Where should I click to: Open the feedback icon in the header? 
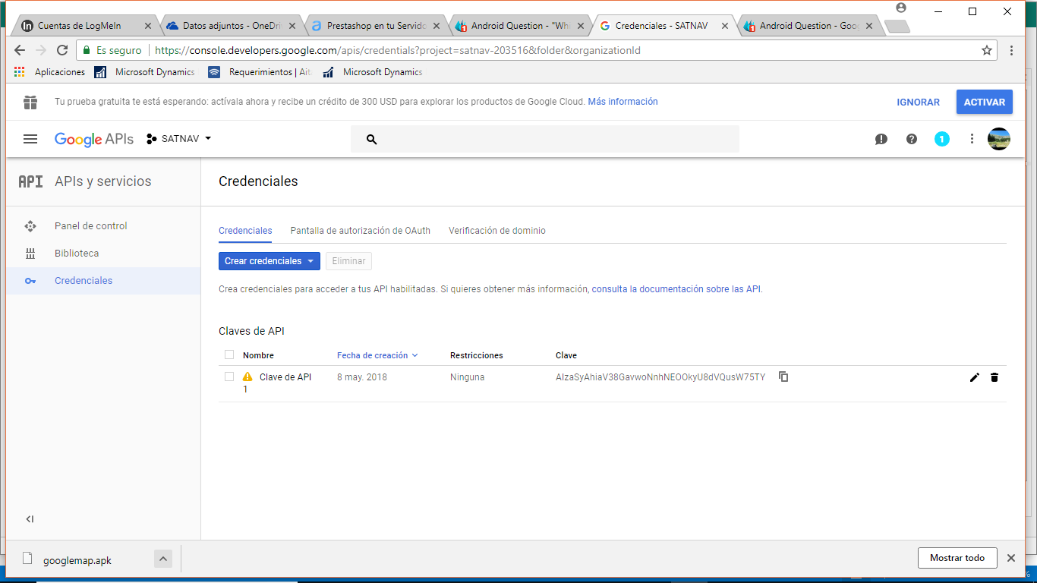[881, 140]
